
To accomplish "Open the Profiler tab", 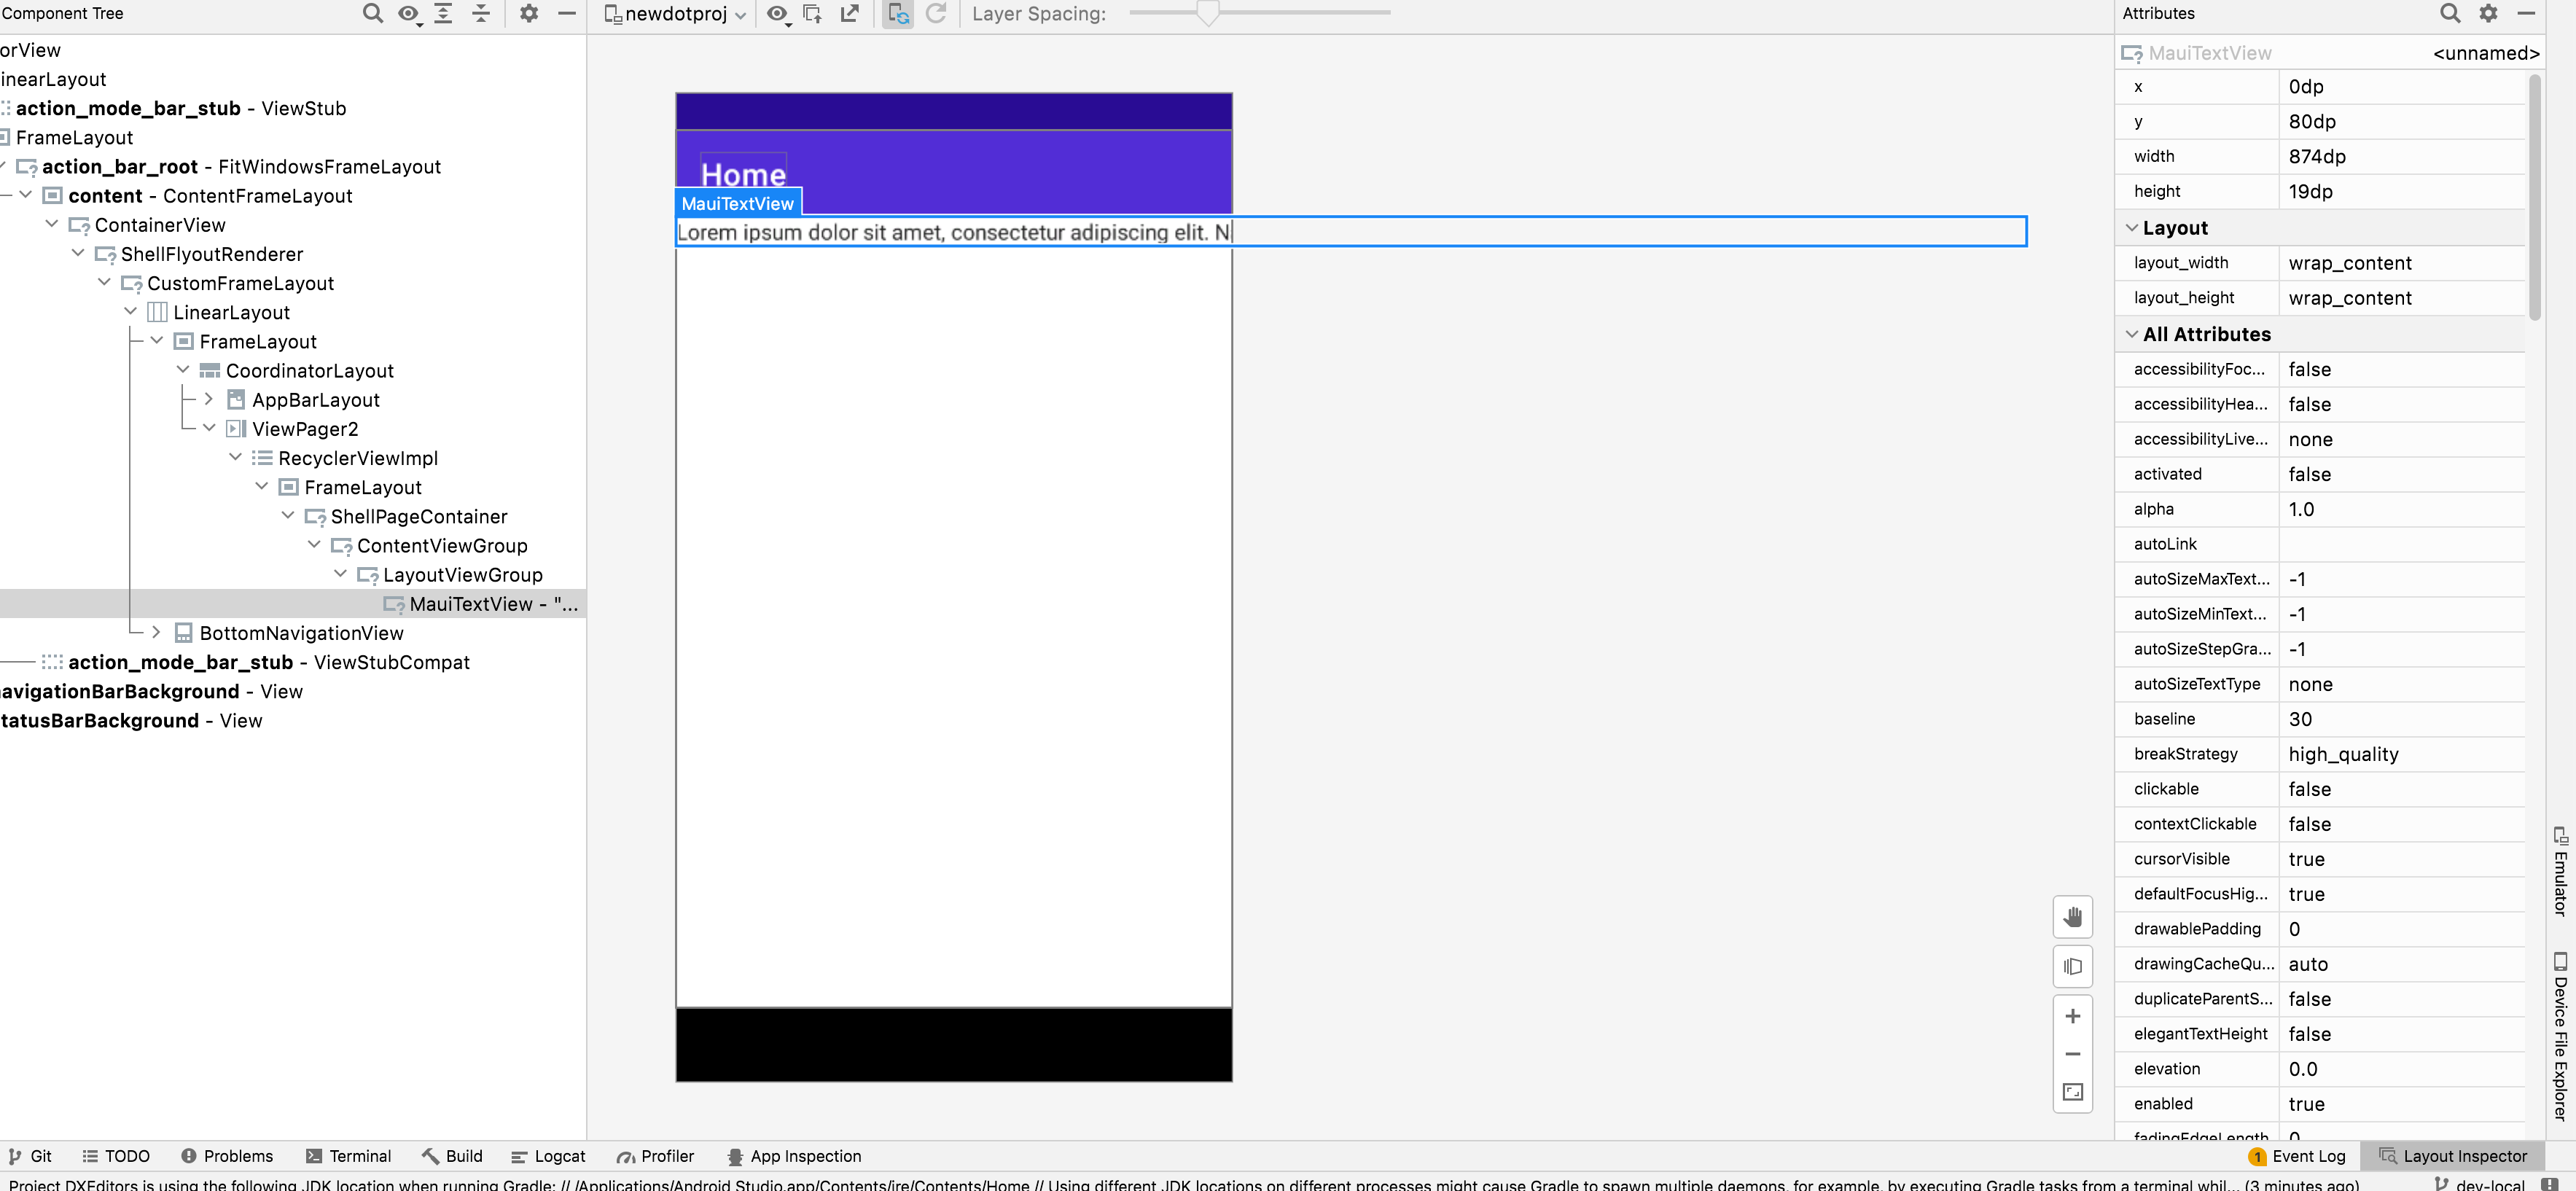I will click(655, 1156).
